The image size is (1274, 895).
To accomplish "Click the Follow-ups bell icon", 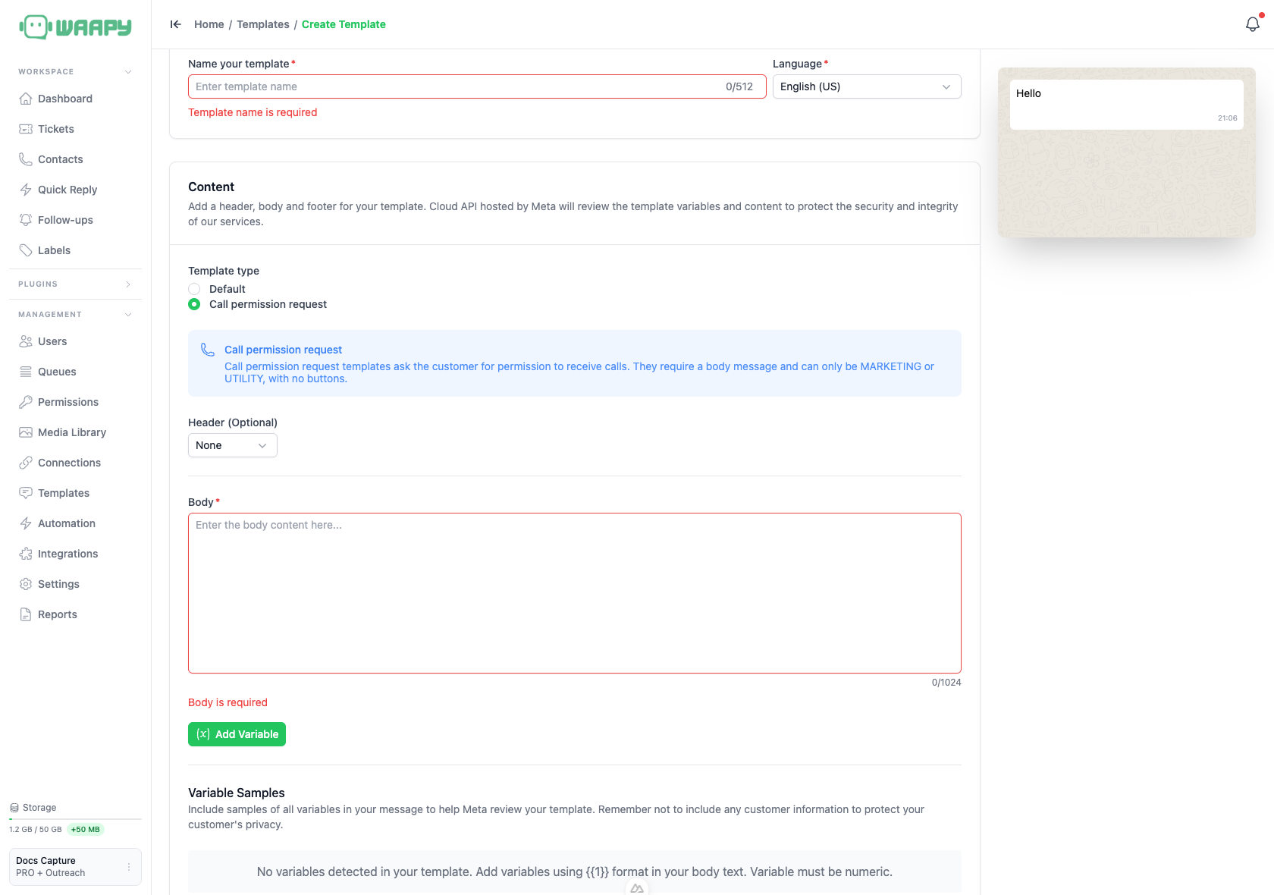I will pos(26,220).
